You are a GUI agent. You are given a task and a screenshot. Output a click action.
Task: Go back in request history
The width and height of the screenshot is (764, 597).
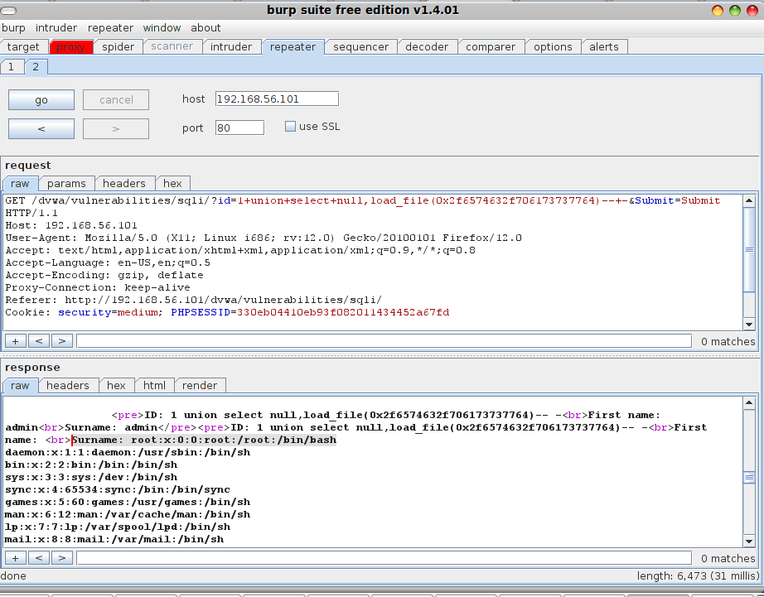pyautogui.click(x=41, y=128)
